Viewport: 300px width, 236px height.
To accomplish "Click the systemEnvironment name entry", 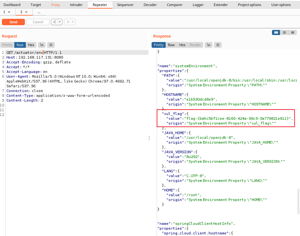I will [x=187, y=66].
